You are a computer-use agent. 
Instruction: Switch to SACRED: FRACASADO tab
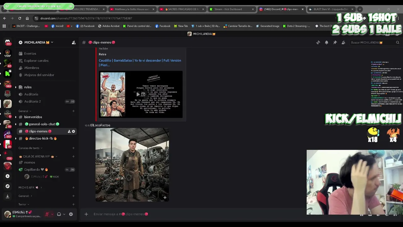tap(182, 9)
